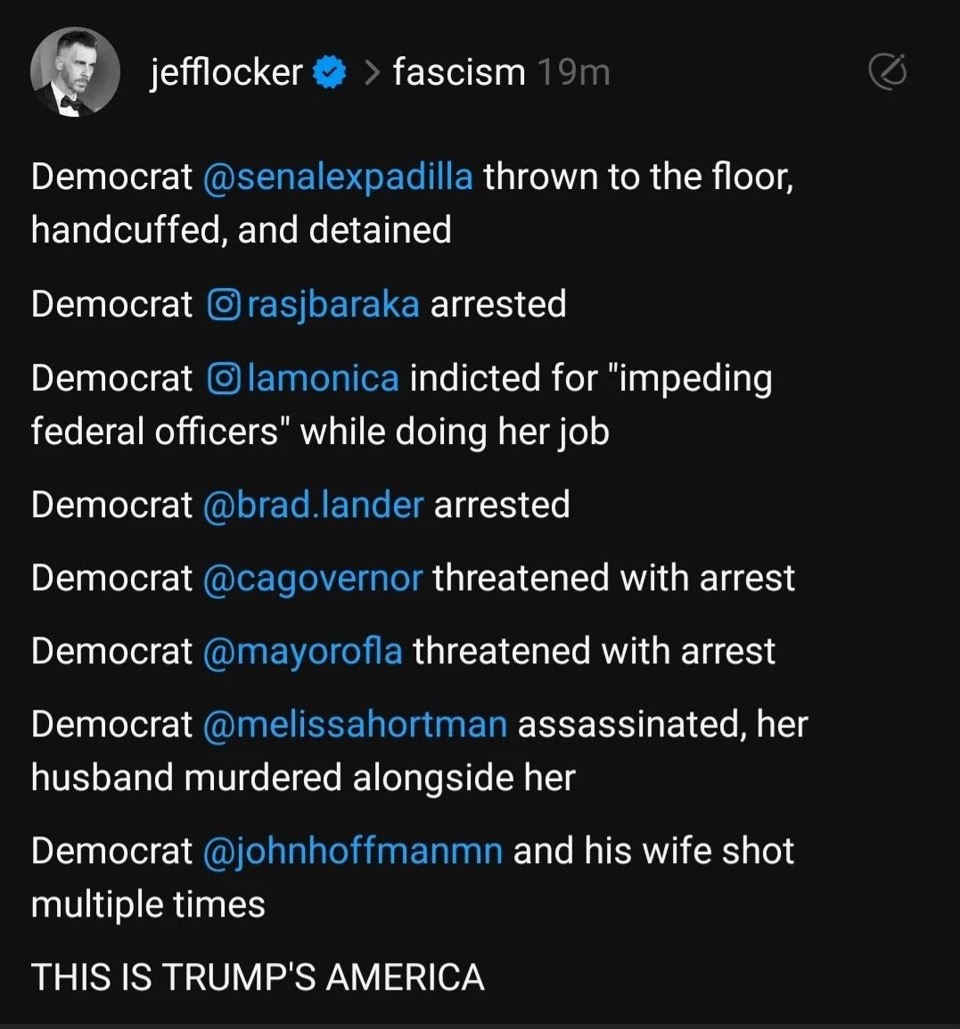Tap the Instagram icon beside rasjbaraka

pos(224,304)
